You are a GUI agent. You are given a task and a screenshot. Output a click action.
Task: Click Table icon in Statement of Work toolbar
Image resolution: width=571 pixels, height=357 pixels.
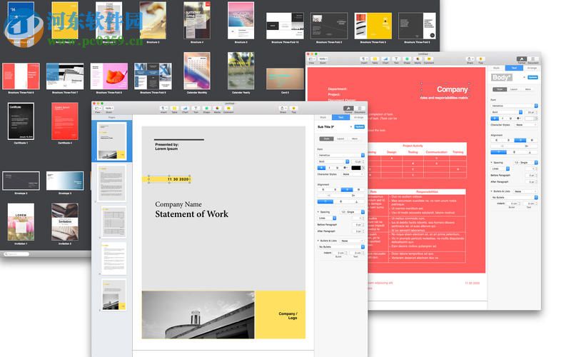(x=174, y=109)
